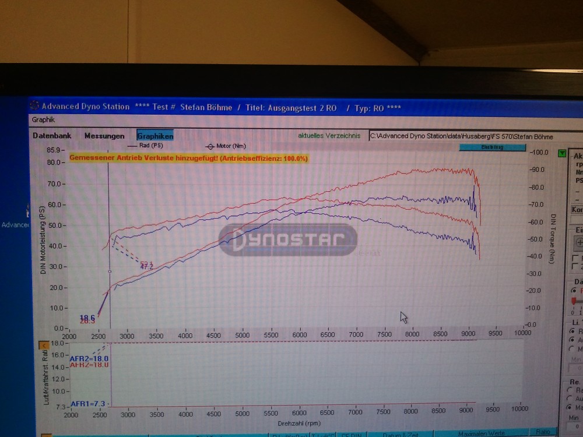Image resolution: width=583 pixels, height=437 pixels.
Task: Click the Dynostar logo watermark on graph
Action: click(288, 239)
